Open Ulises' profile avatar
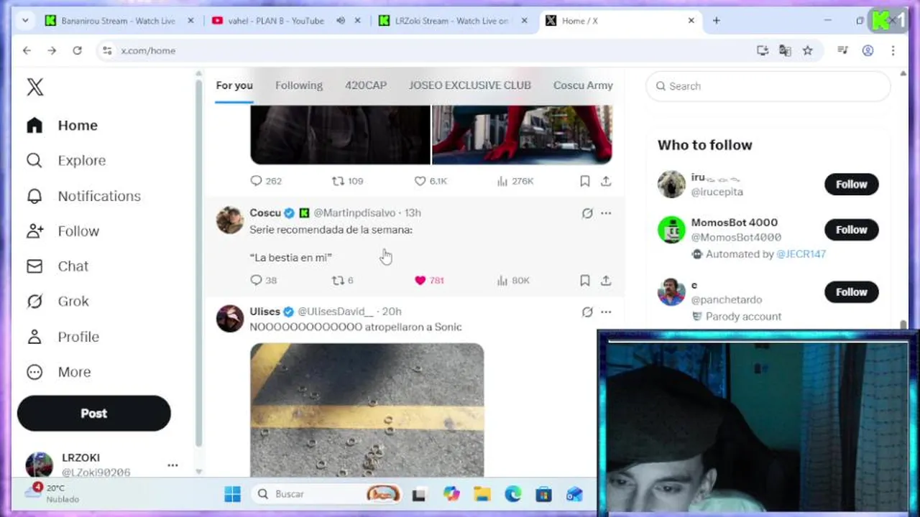 pyautogui.click(x=230, y=319)
